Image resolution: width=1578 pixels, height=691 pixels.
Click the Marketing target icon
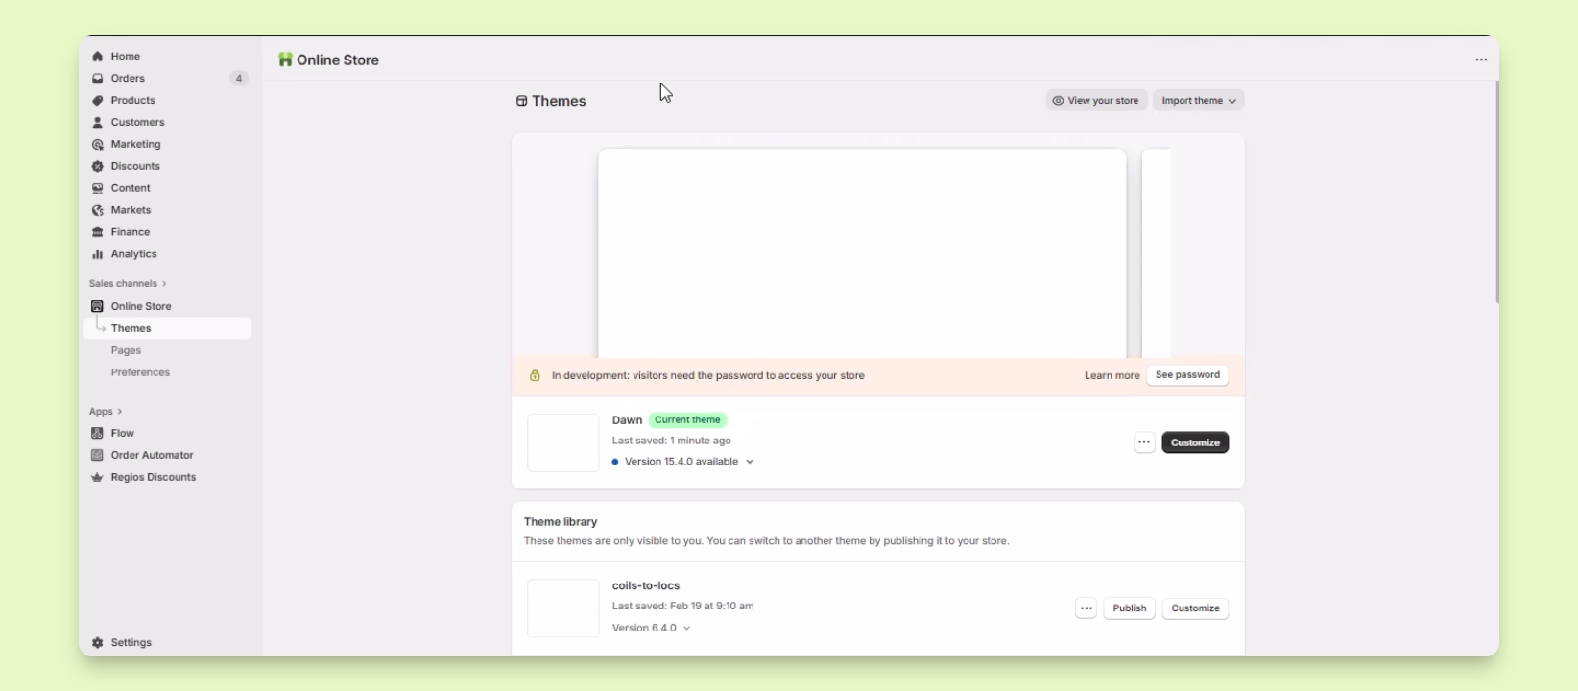pos(97,145)
